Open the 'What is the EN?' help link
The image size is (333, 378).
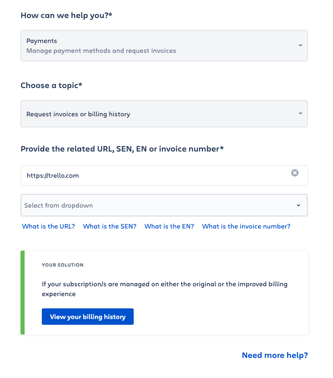tap(169, 226)
